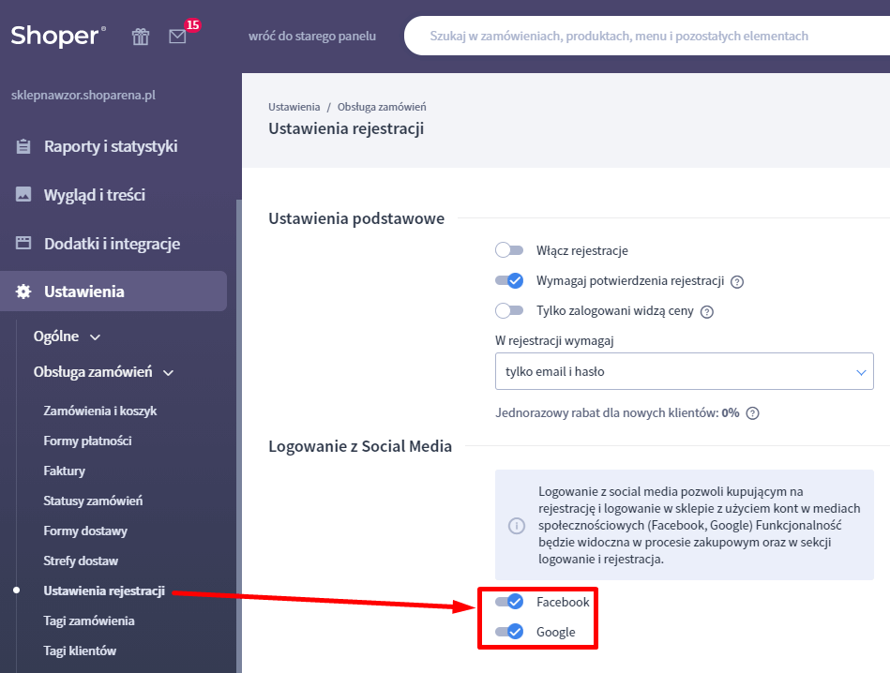
Task: Show help for Jednorazowy rabat
Action: pos(752,413)
